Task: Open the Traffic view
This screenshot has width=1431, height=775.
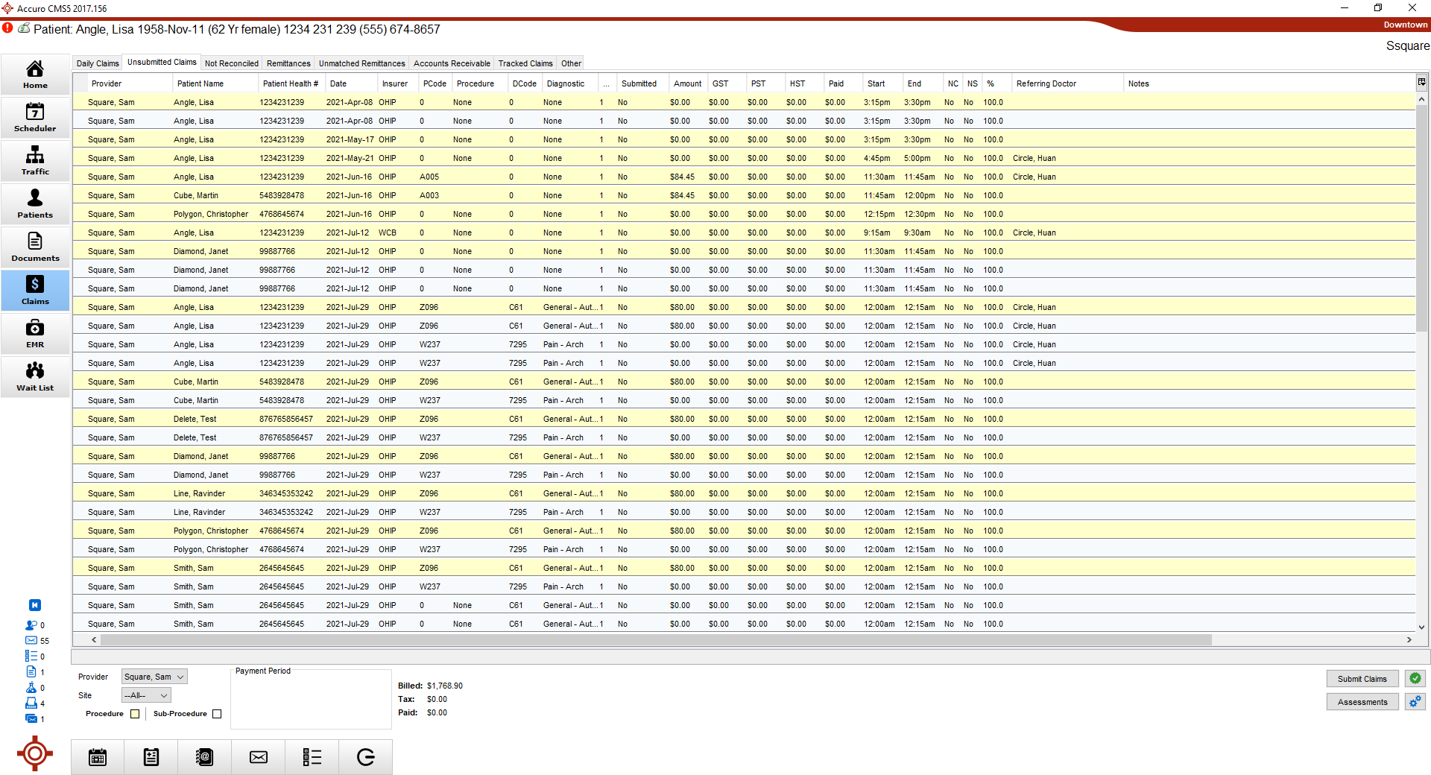Action: (35, 160)
